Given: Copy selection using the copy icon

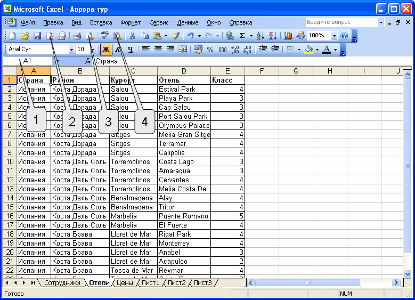Looking at the screenshot, I should pos(144,36).
